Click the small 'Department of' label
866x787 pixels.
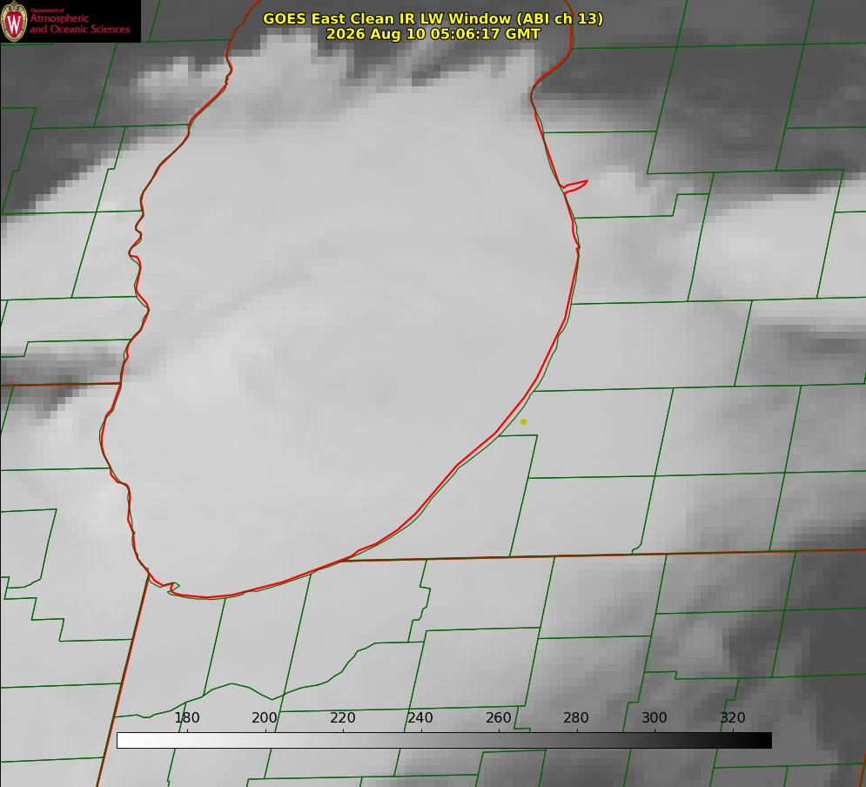click(x=47, y=10)
